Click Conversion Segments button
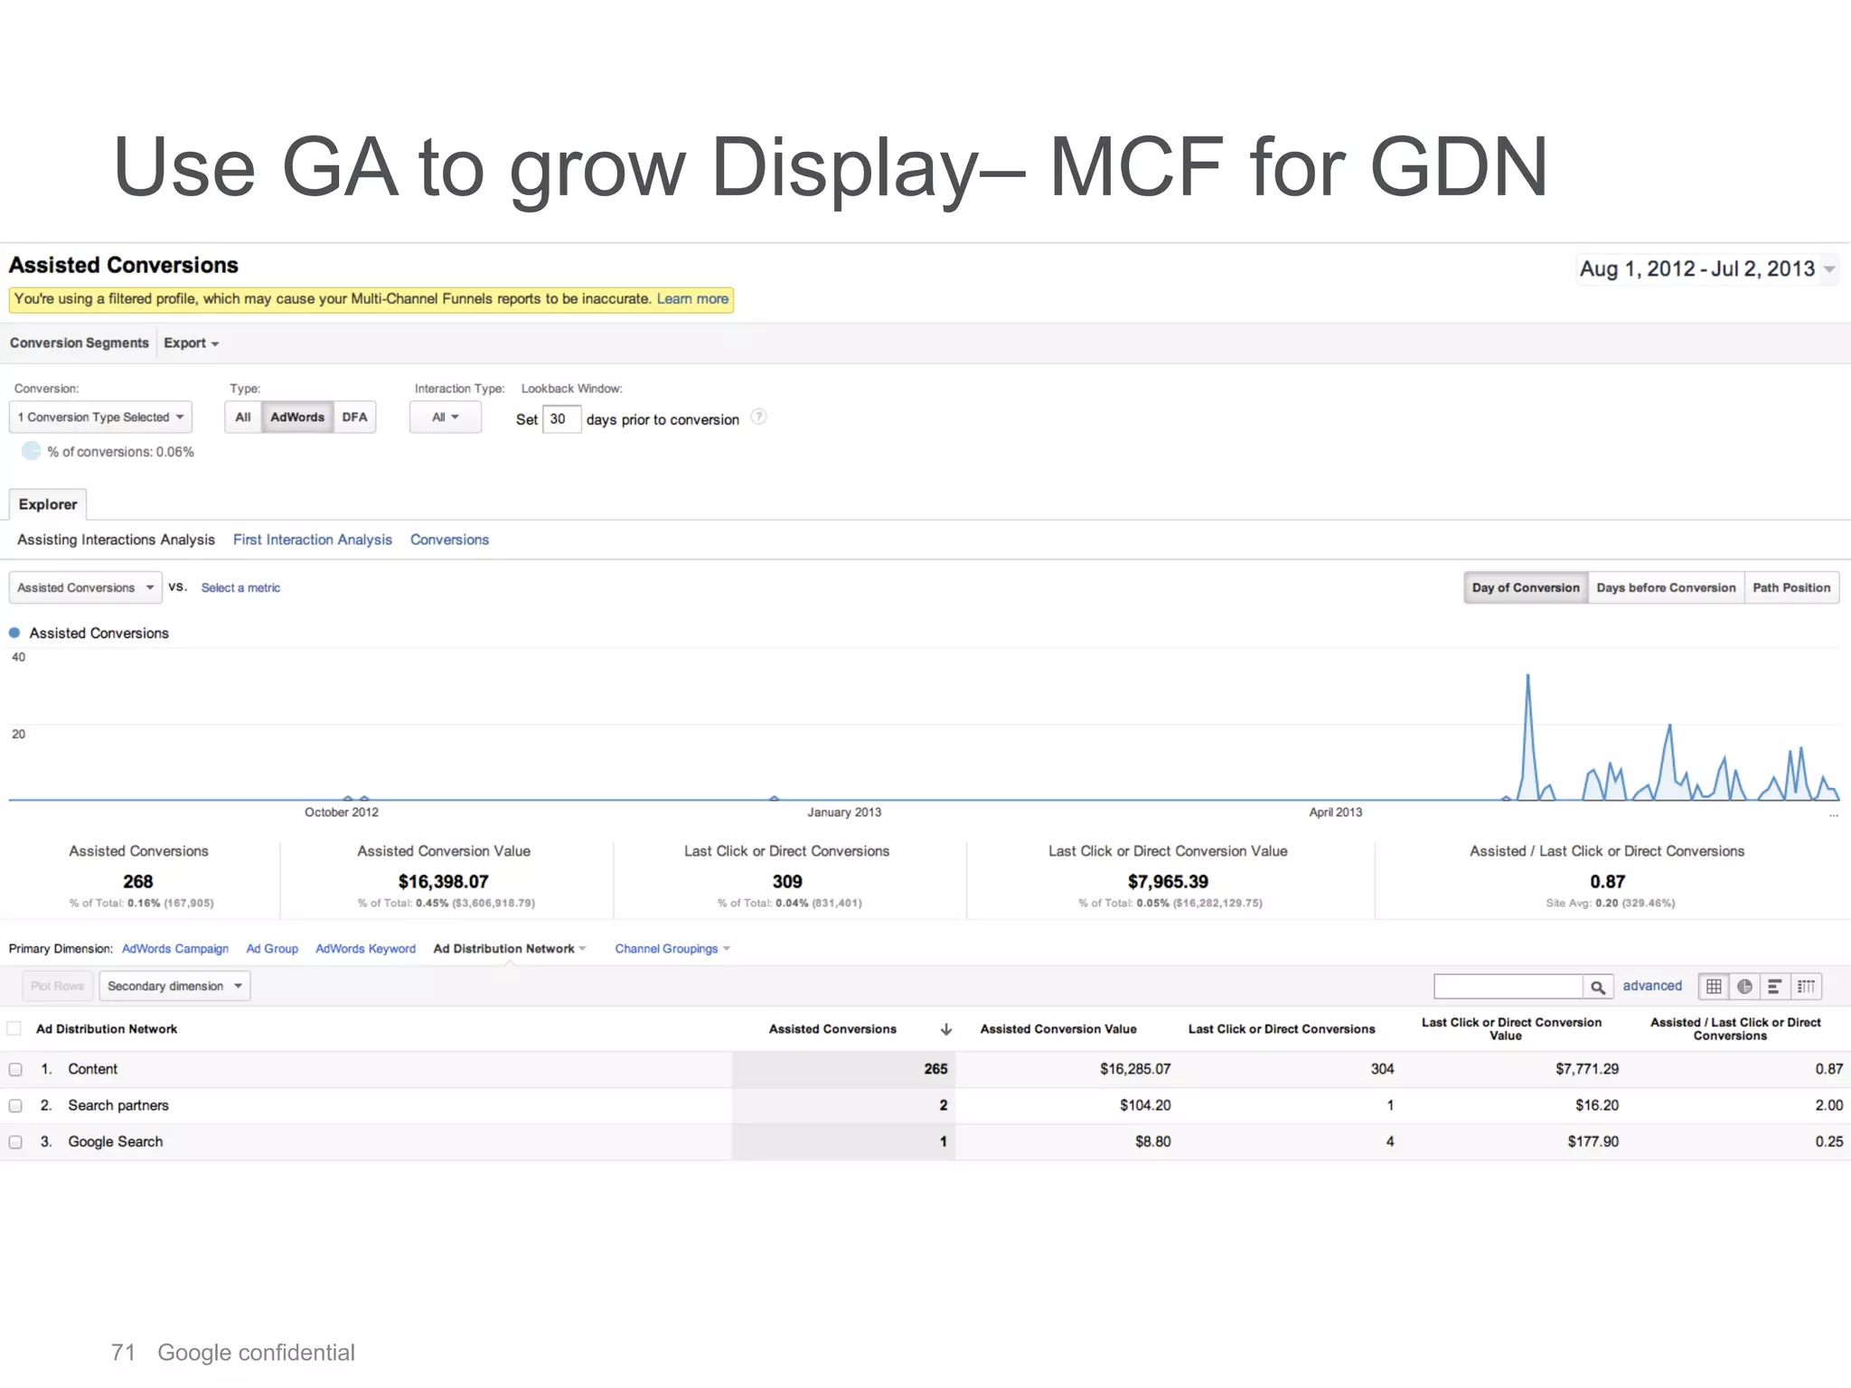Viewport: 1851px width, 1388px height. tap(80, 343)
